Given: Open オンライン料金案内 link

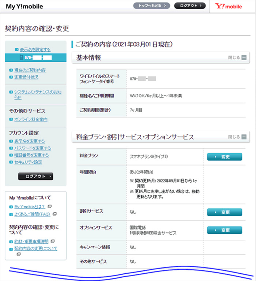Looking at the screenshot, I should point(31,119).
